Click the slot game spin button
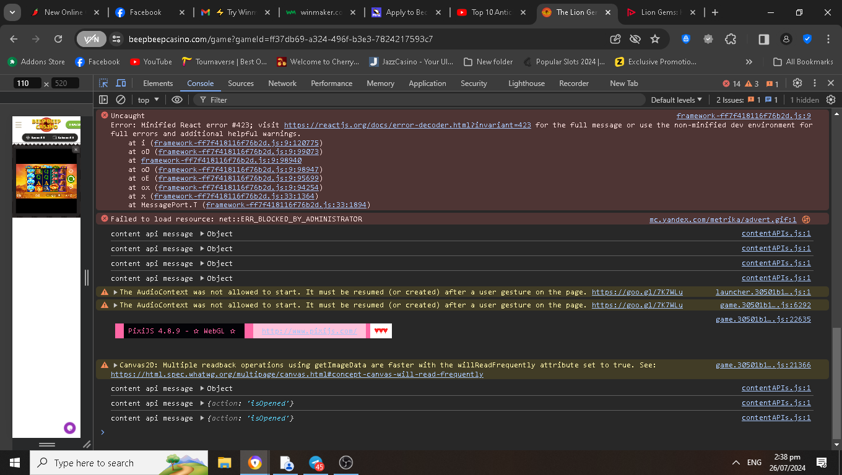 [71, 179]
